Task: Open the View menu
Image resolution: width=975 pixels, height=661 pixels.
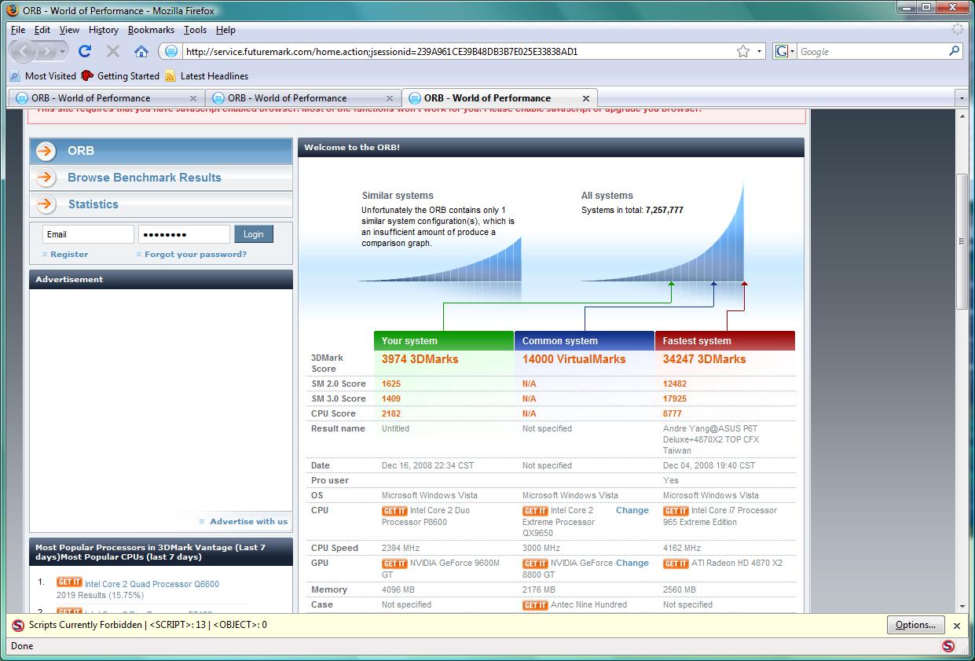Action: tap(69, 30)
